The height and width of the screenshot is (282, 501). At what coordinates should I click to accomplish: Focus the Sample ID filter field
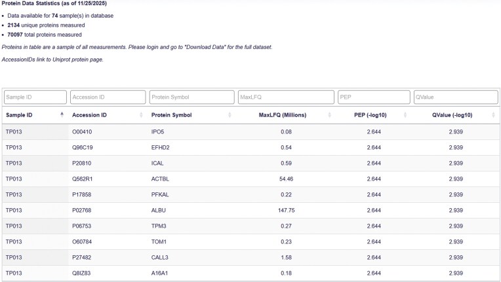[x=35, y=97]
